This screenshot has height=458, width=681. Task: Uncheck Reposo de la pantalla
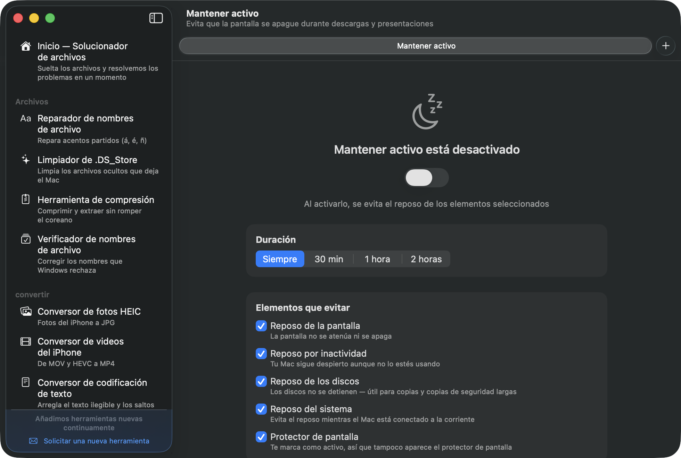(x=261, y=326)
